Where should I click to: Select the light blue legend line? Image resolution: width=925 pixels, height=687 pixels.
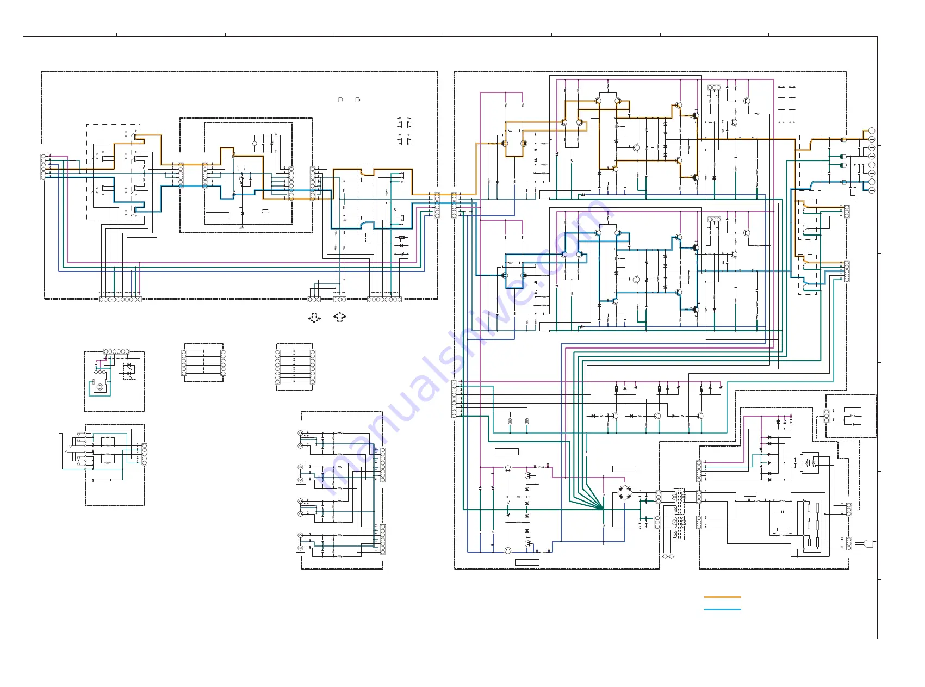click(722, 609)
